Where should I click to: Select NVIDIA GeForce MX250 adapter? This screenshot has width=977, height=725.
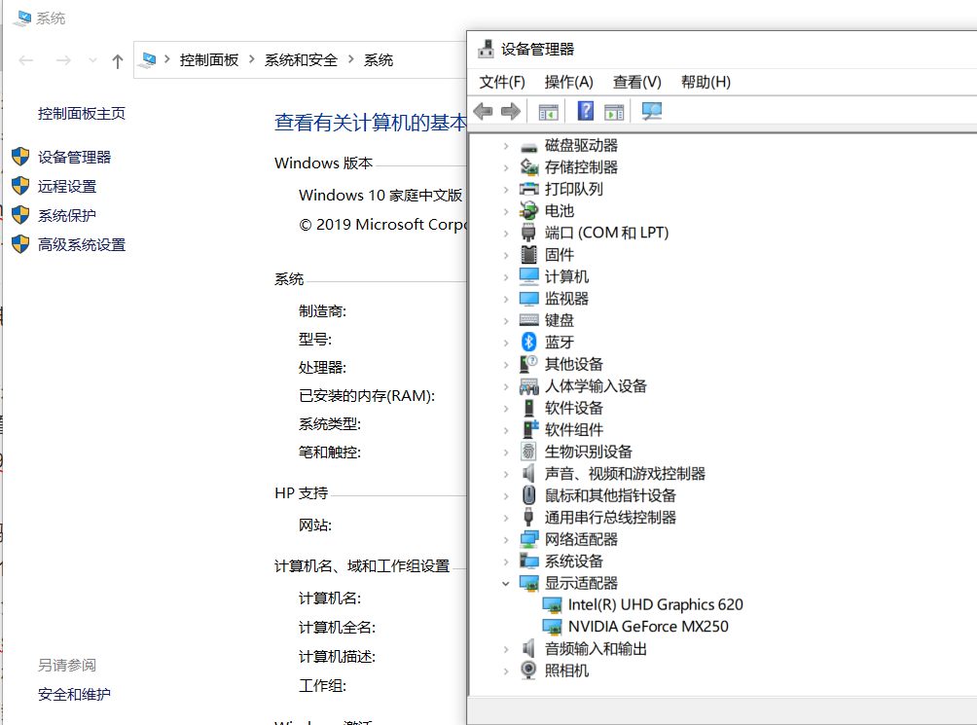pos(648,627)
